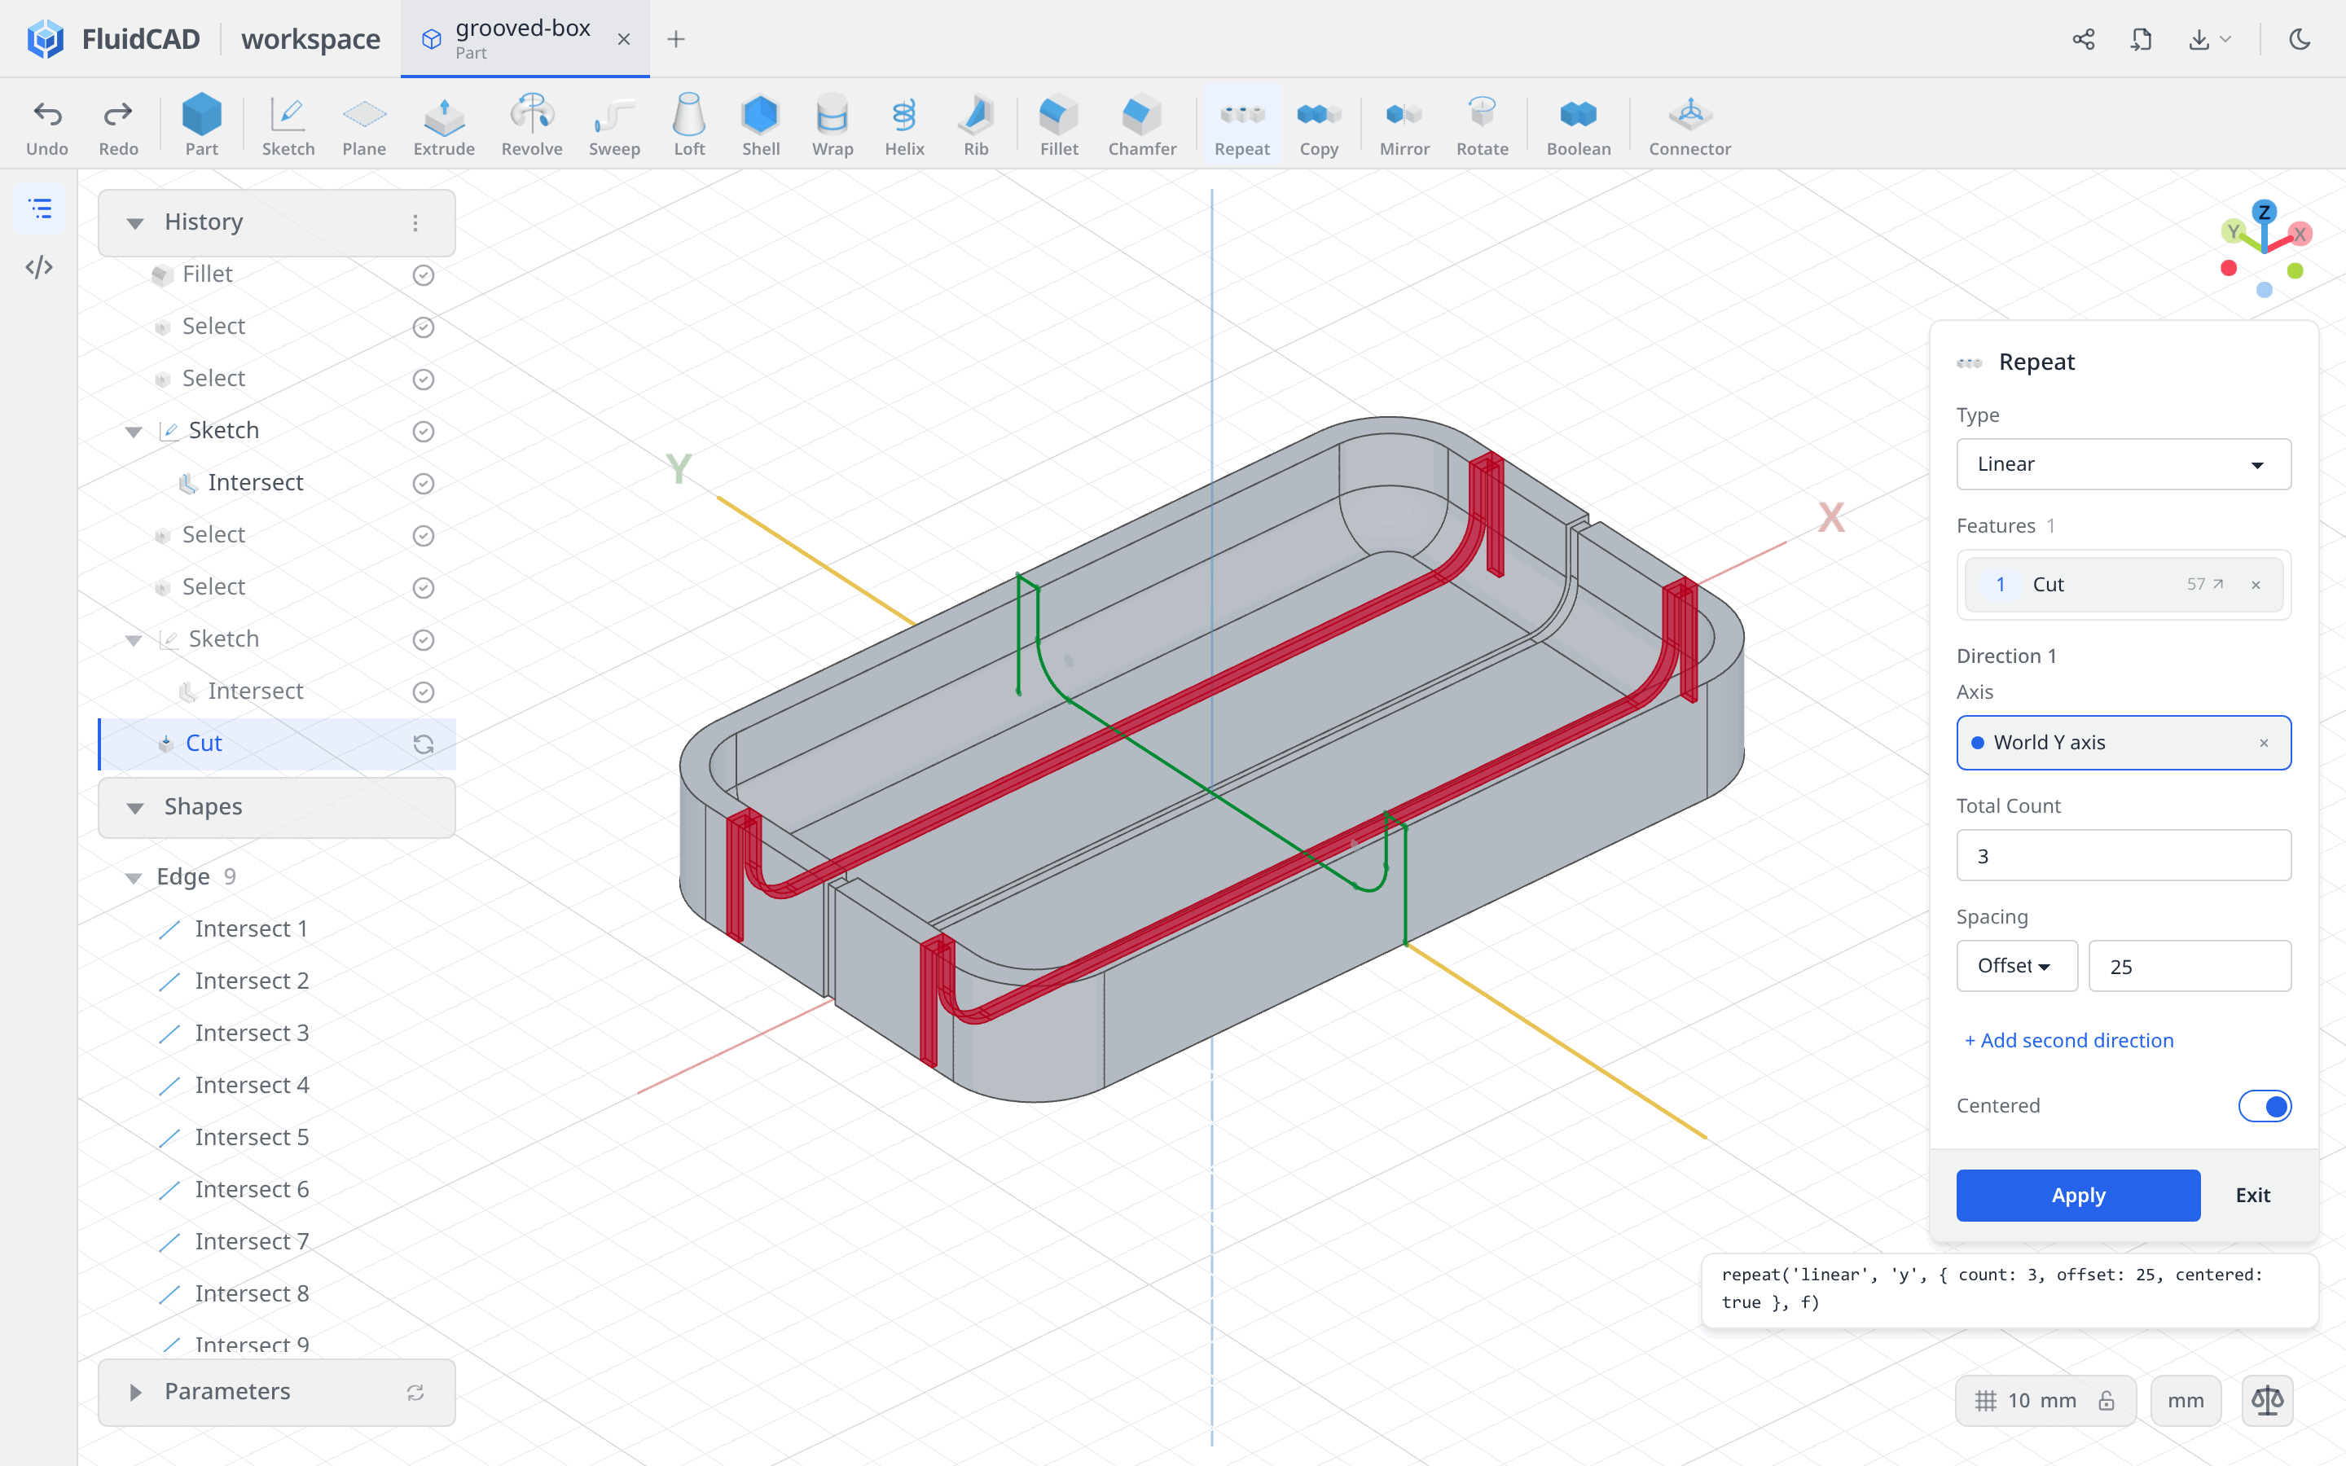Open the Type Linear dropdown
2346x1466 pixels.
coord(2123,464)
